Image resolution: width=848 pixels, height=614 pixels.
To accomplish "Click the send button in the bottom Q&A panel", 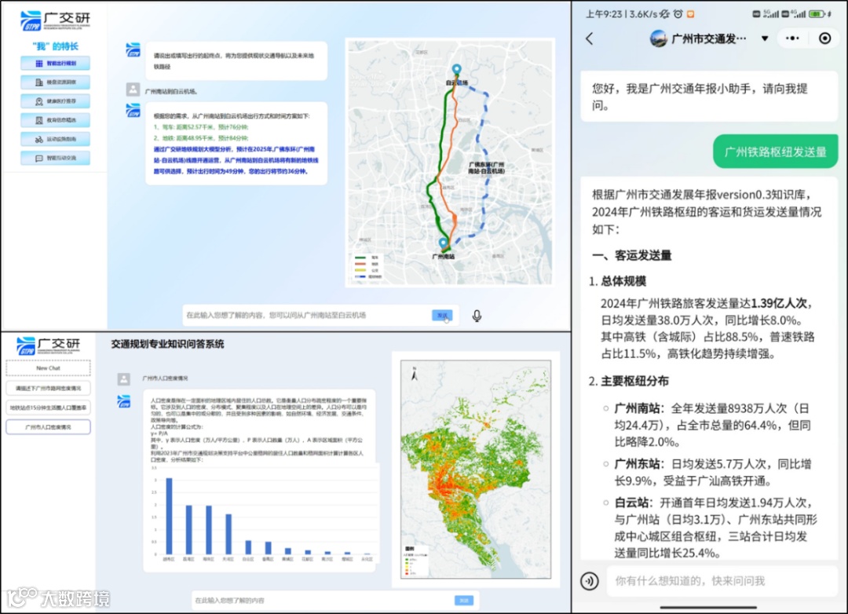I will 464,601.
